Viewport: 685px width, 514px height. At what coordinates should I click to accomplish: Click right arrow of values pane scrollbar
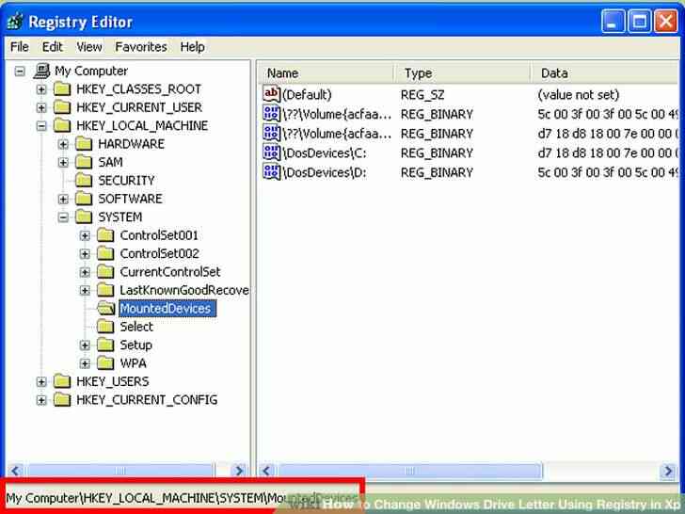(x=668, y=471)
